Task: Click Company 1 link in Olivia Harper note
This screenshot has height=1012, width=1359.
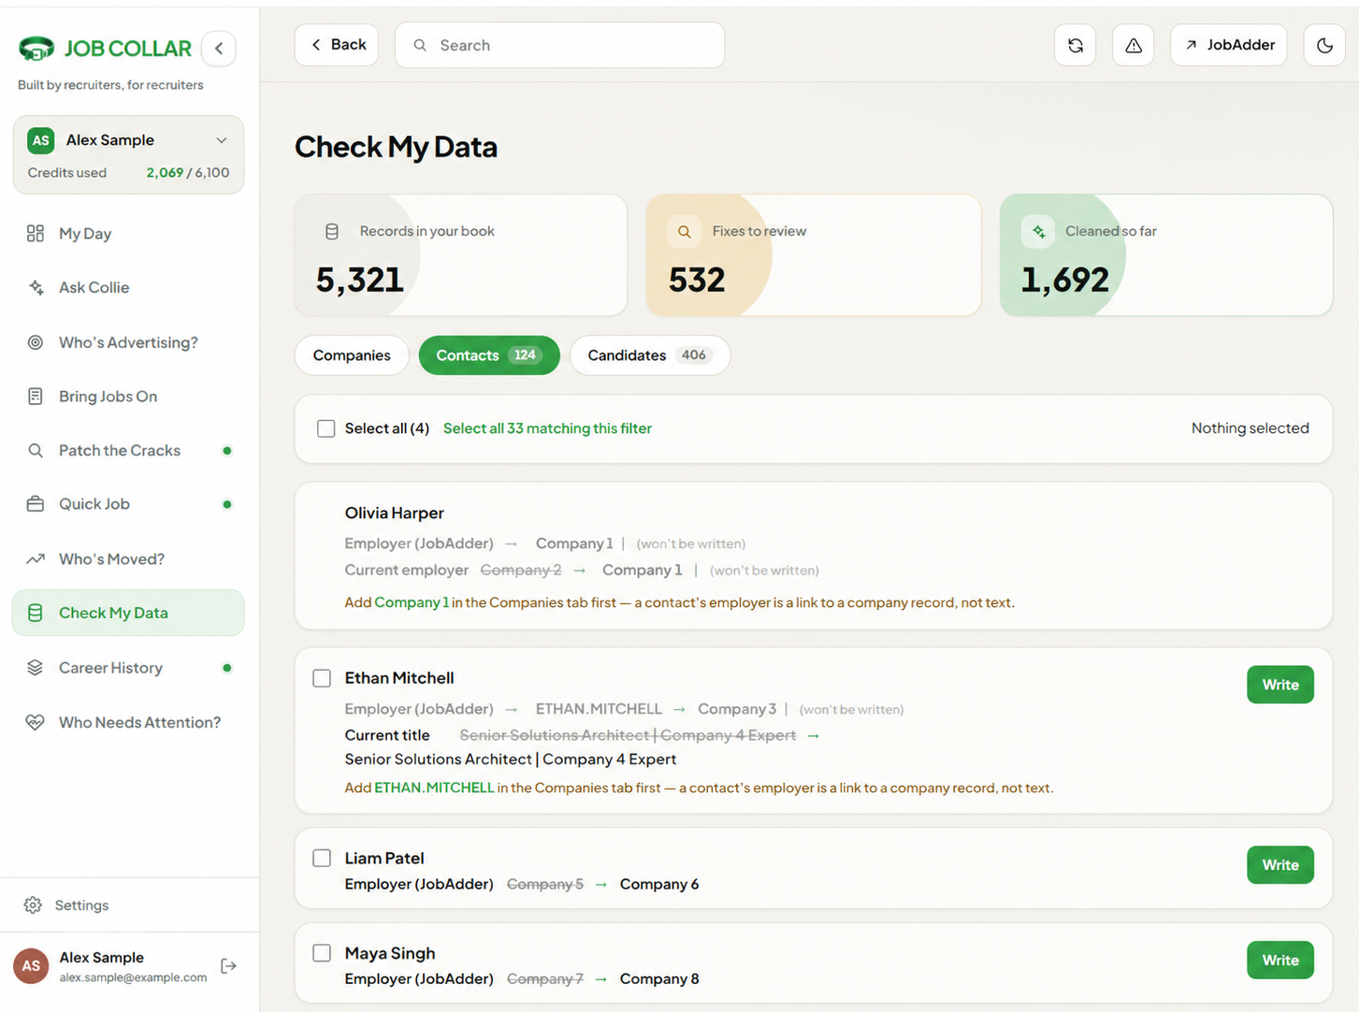Action: pyautogui.click(x=412, y=602)
